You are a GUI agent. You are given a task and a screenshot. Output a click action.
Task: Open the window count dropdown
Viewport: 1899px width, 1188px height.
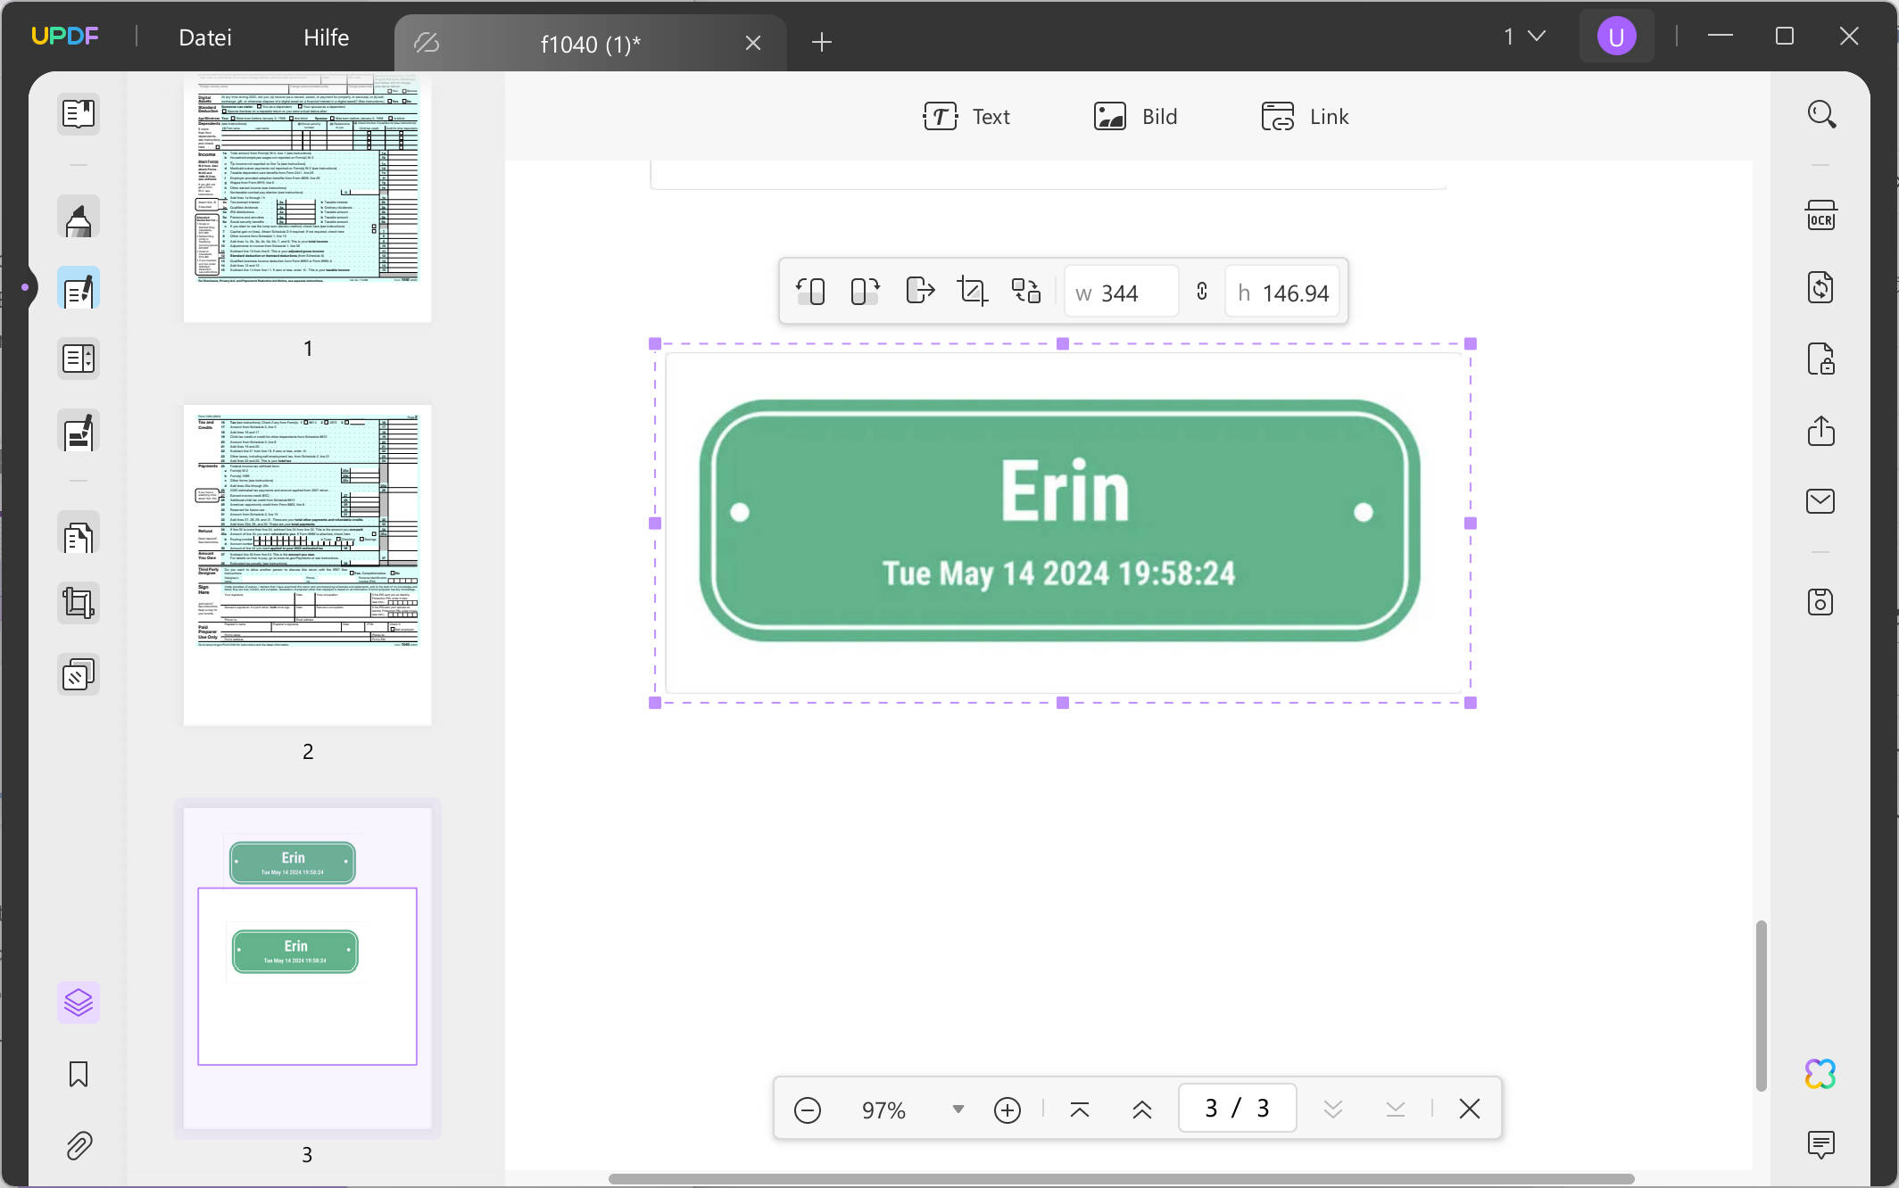click(1524, 37)
